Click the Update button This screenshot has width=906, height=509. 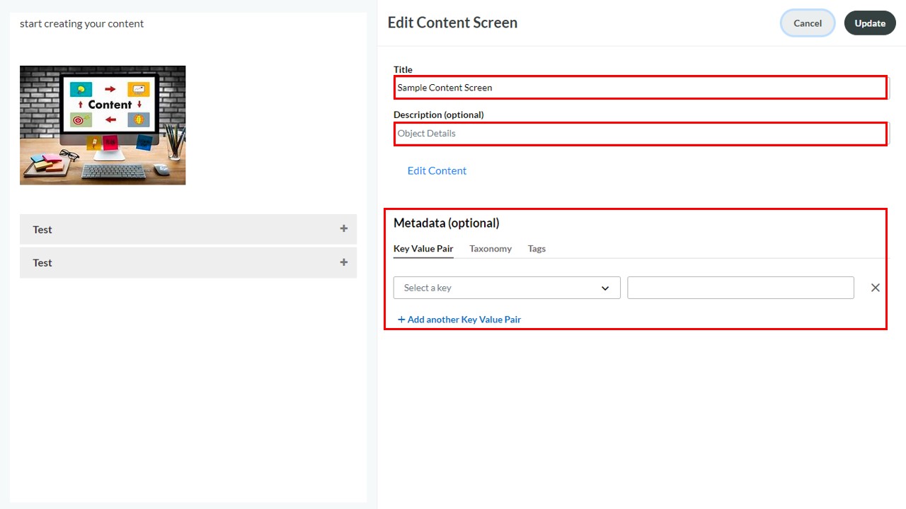tap(870, 23)
